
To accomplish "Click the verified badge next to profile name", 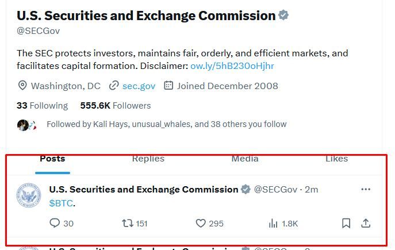I will (283, 16).
